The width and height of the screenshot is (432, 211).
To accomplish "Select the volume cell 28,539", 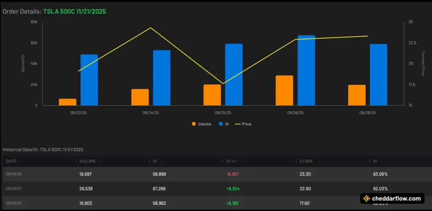I will [86, 189].
